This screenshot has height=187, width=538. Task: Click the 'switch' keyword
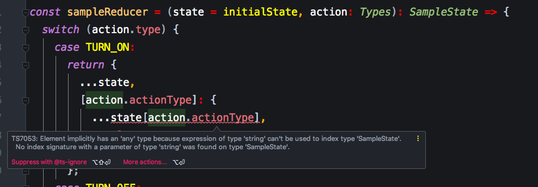point(61,30)
